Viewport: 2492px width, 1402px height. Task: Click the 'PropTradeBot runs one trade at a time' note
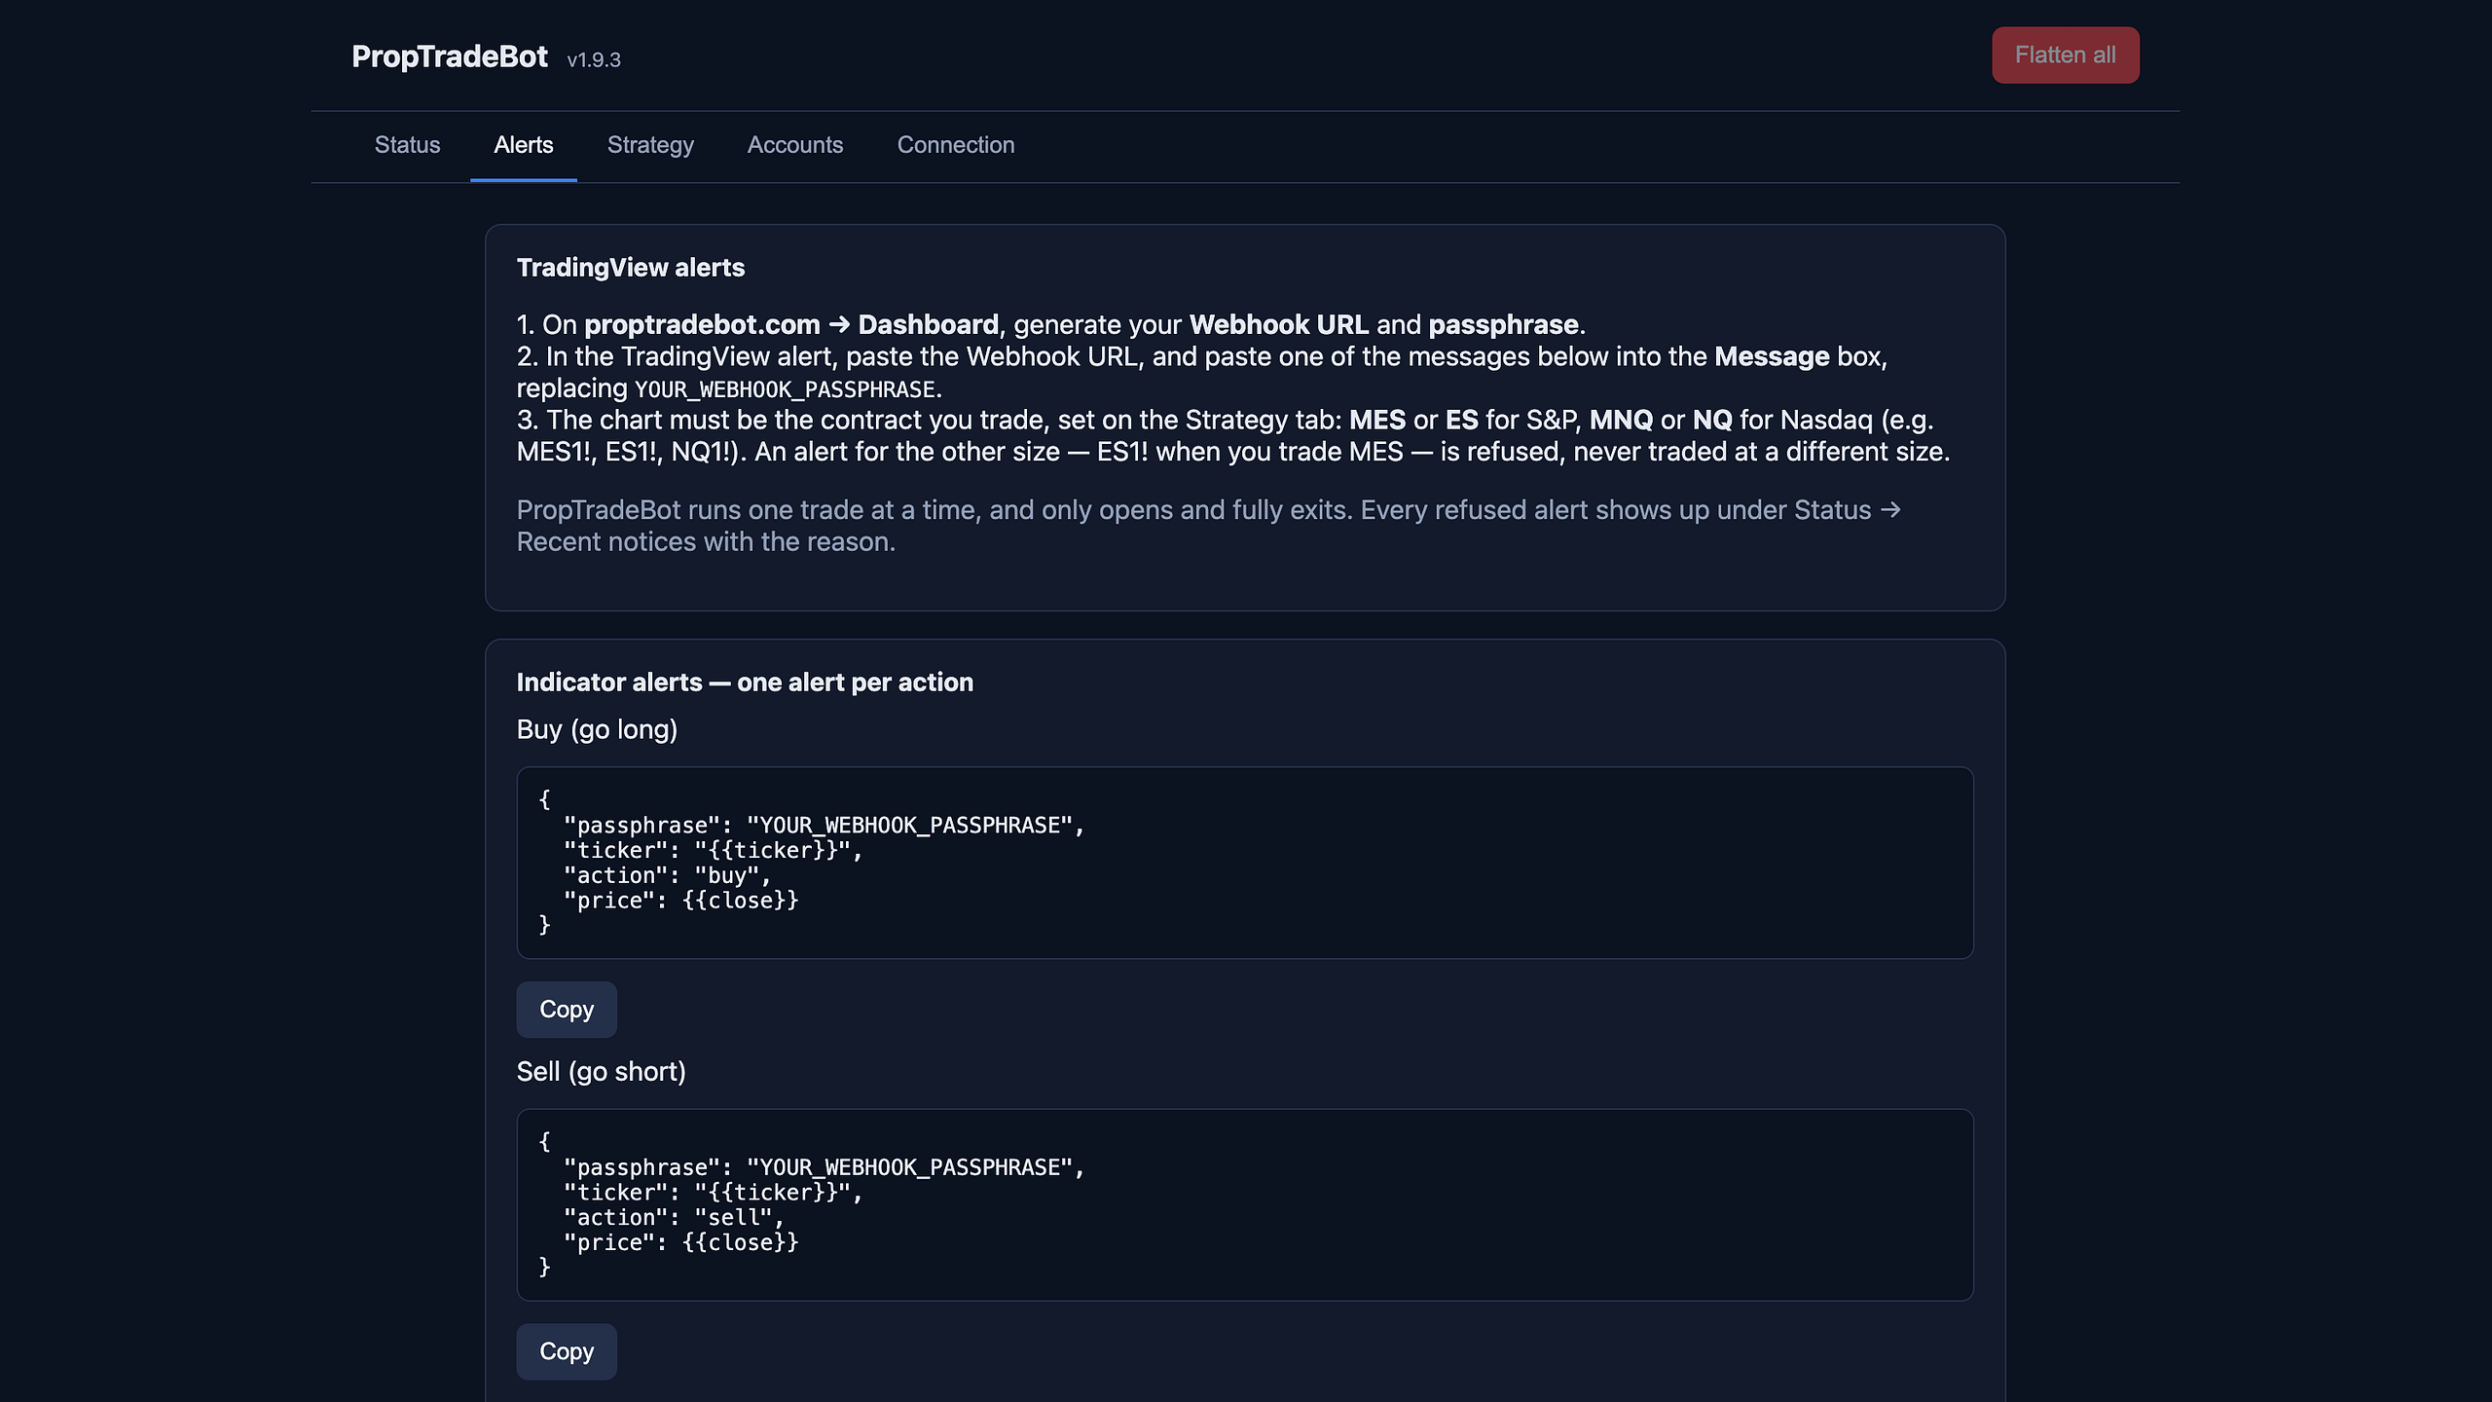(x=1208, y=526)
